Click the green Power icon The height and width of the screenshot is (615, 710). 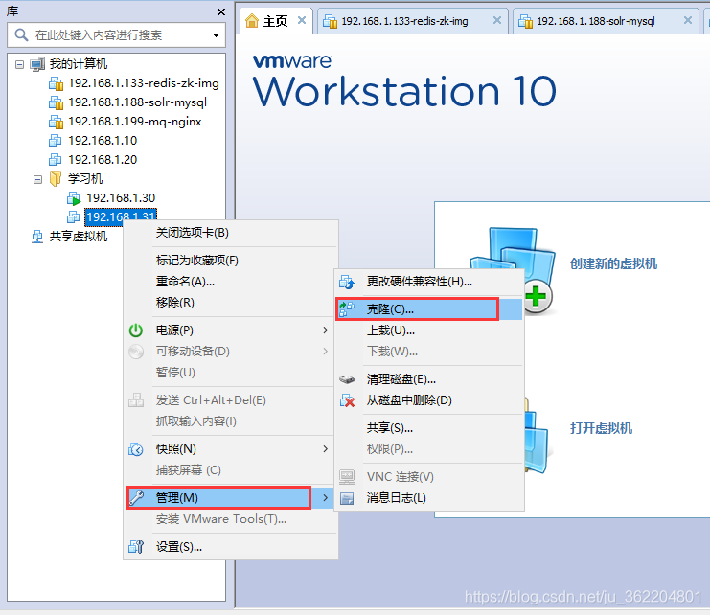click(x=136, y=330)
